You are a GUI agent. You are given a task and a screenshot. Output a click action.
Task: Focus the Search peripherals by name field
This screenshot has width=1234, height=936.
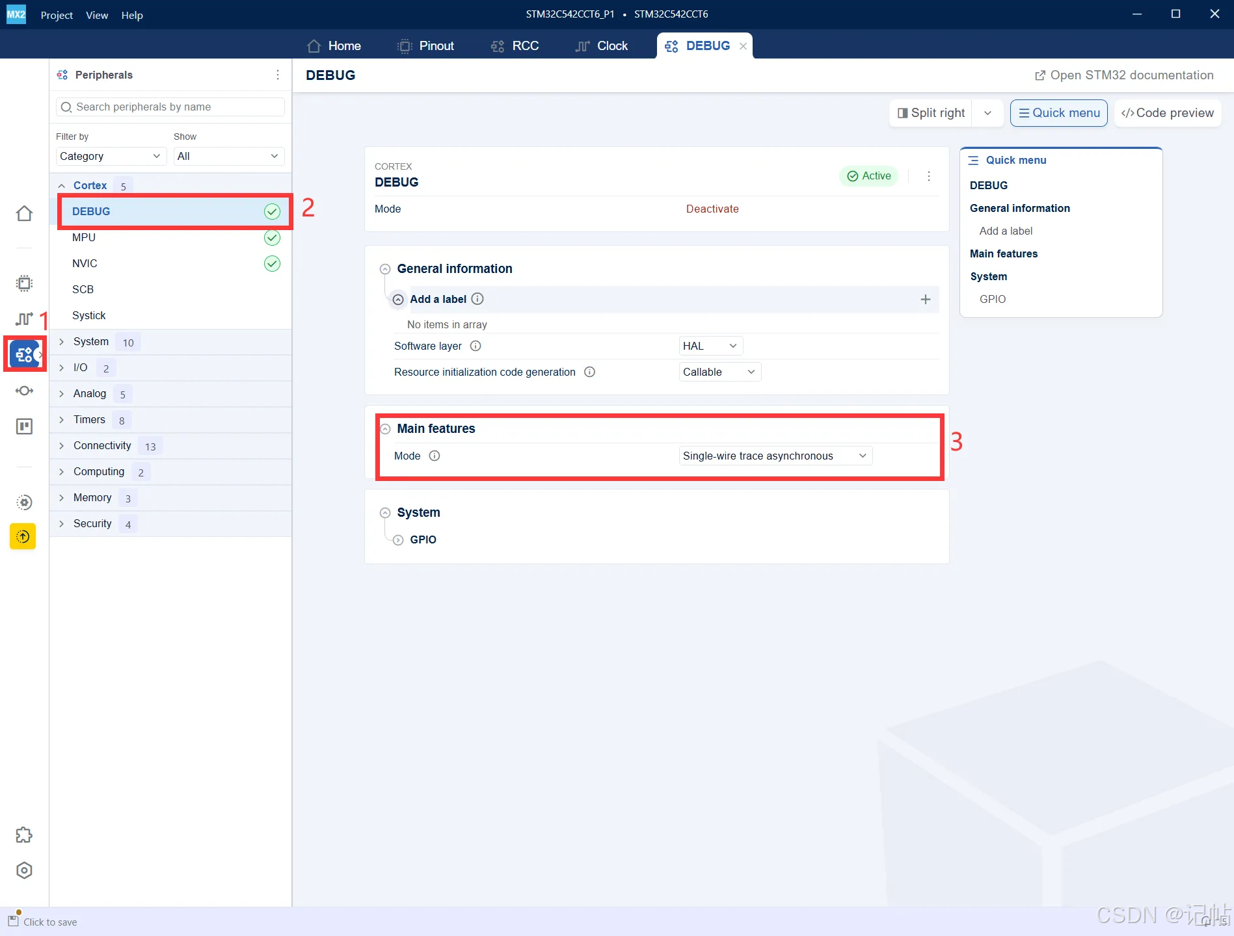(x=170, y=107)
